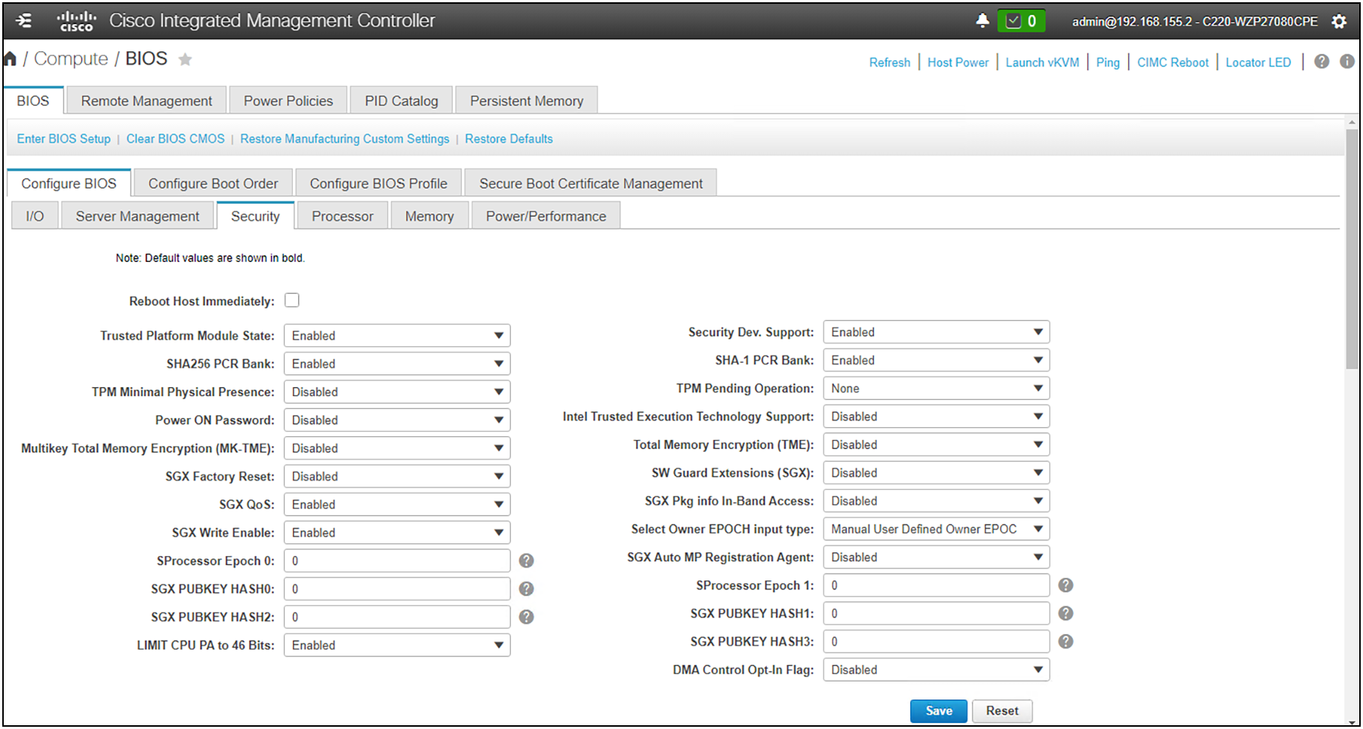This screenshot has width=1363, height=729.
Task: Click Restore Defaults link
Action: tap(509, 139)
